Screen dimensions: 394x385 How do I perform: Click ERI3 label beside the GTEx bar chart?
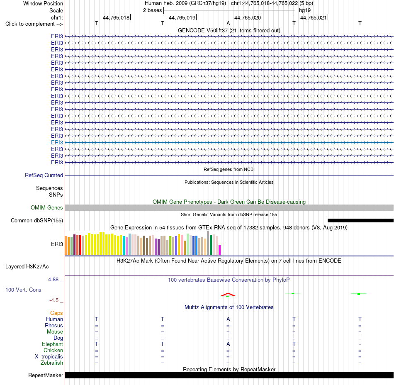[x=57, y=244]
